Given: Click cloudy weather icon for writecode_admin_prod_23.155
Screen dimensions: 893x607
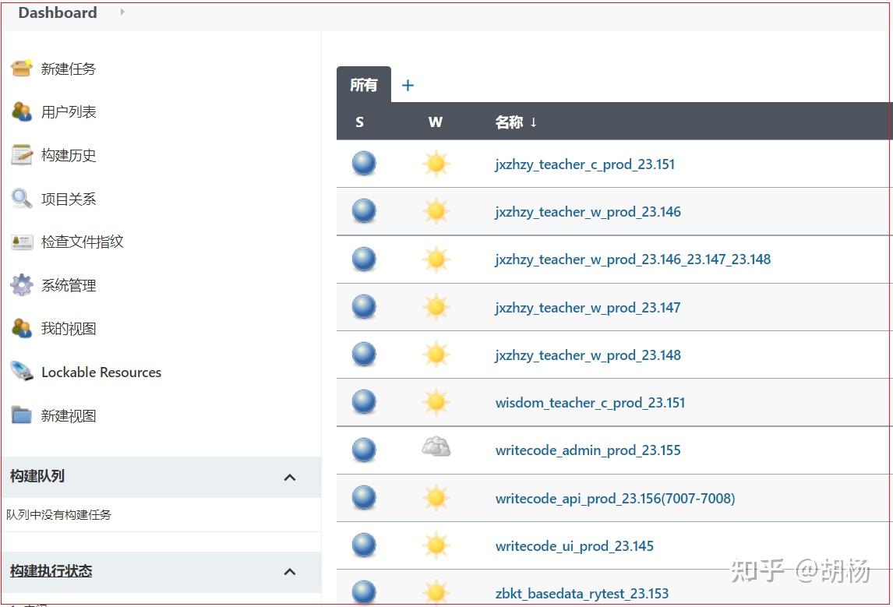Looking at the screenshot, I should pyautogui.click(x=436, y=446).
